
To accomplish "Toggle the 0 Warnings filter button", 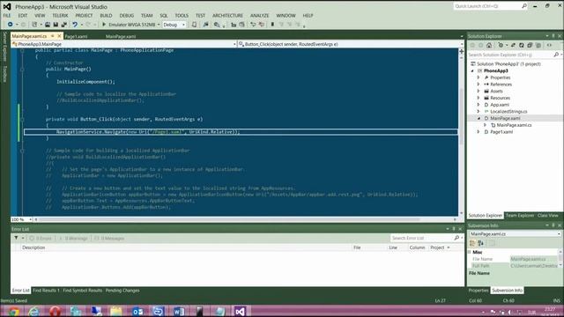I will pos(73,238).
